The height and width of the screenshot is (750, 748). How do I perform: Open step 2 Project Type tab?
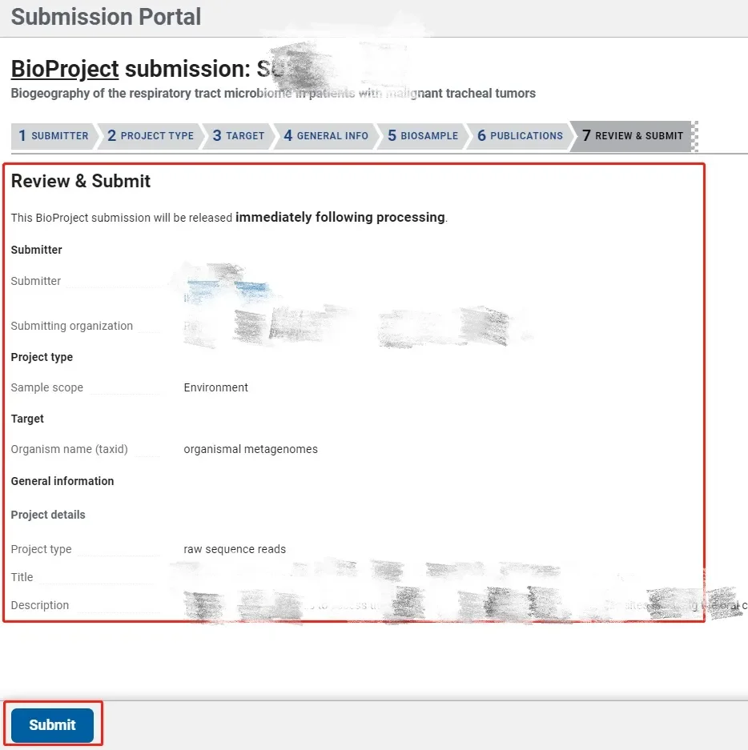pyautogui.click(x=151, y=136)
